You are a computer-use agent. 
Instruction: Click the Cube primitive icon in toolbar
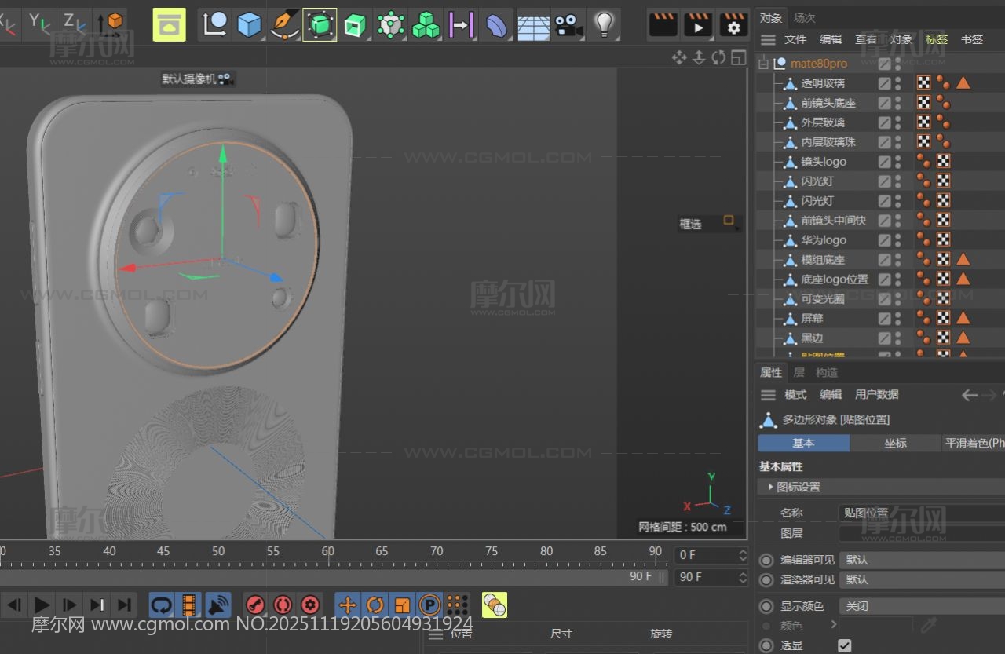click(x=249, y=25)
